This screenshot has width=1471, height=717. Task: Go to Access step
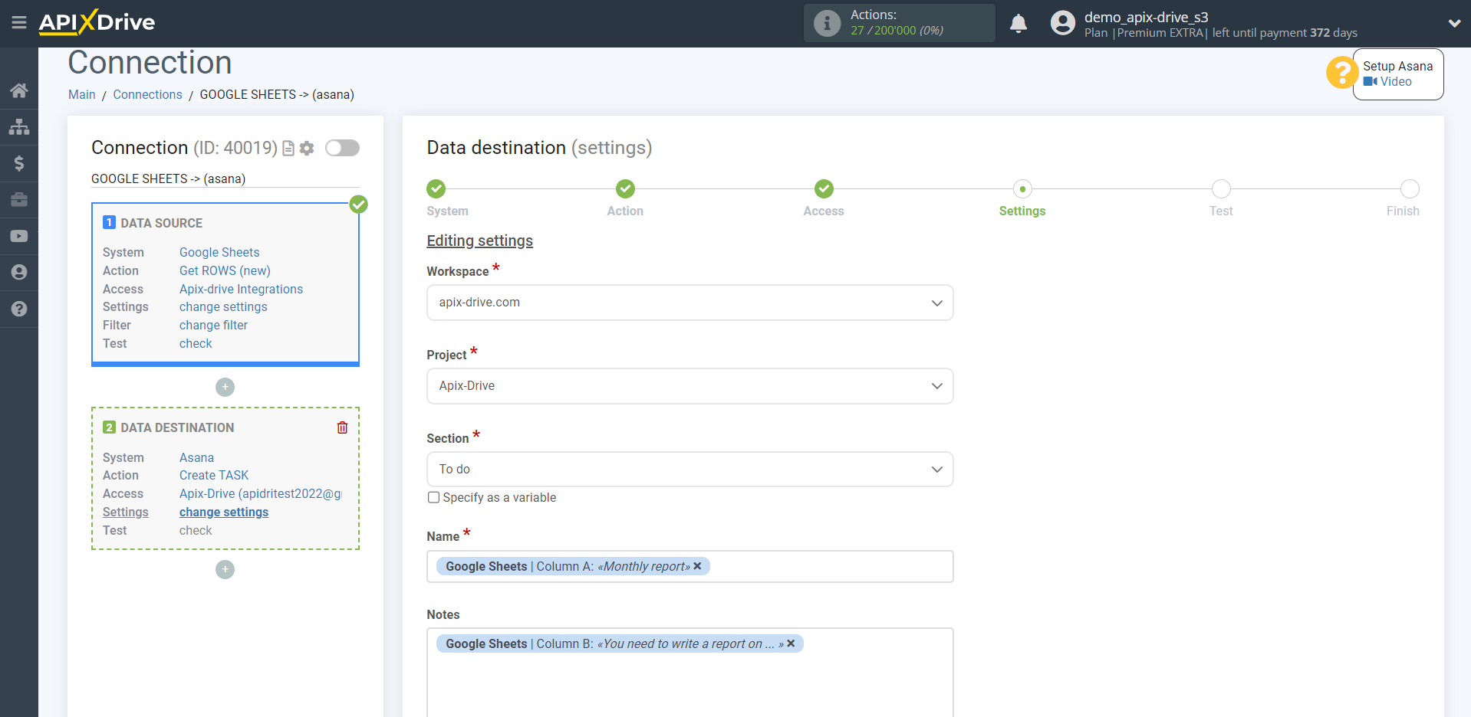[824, 188]
